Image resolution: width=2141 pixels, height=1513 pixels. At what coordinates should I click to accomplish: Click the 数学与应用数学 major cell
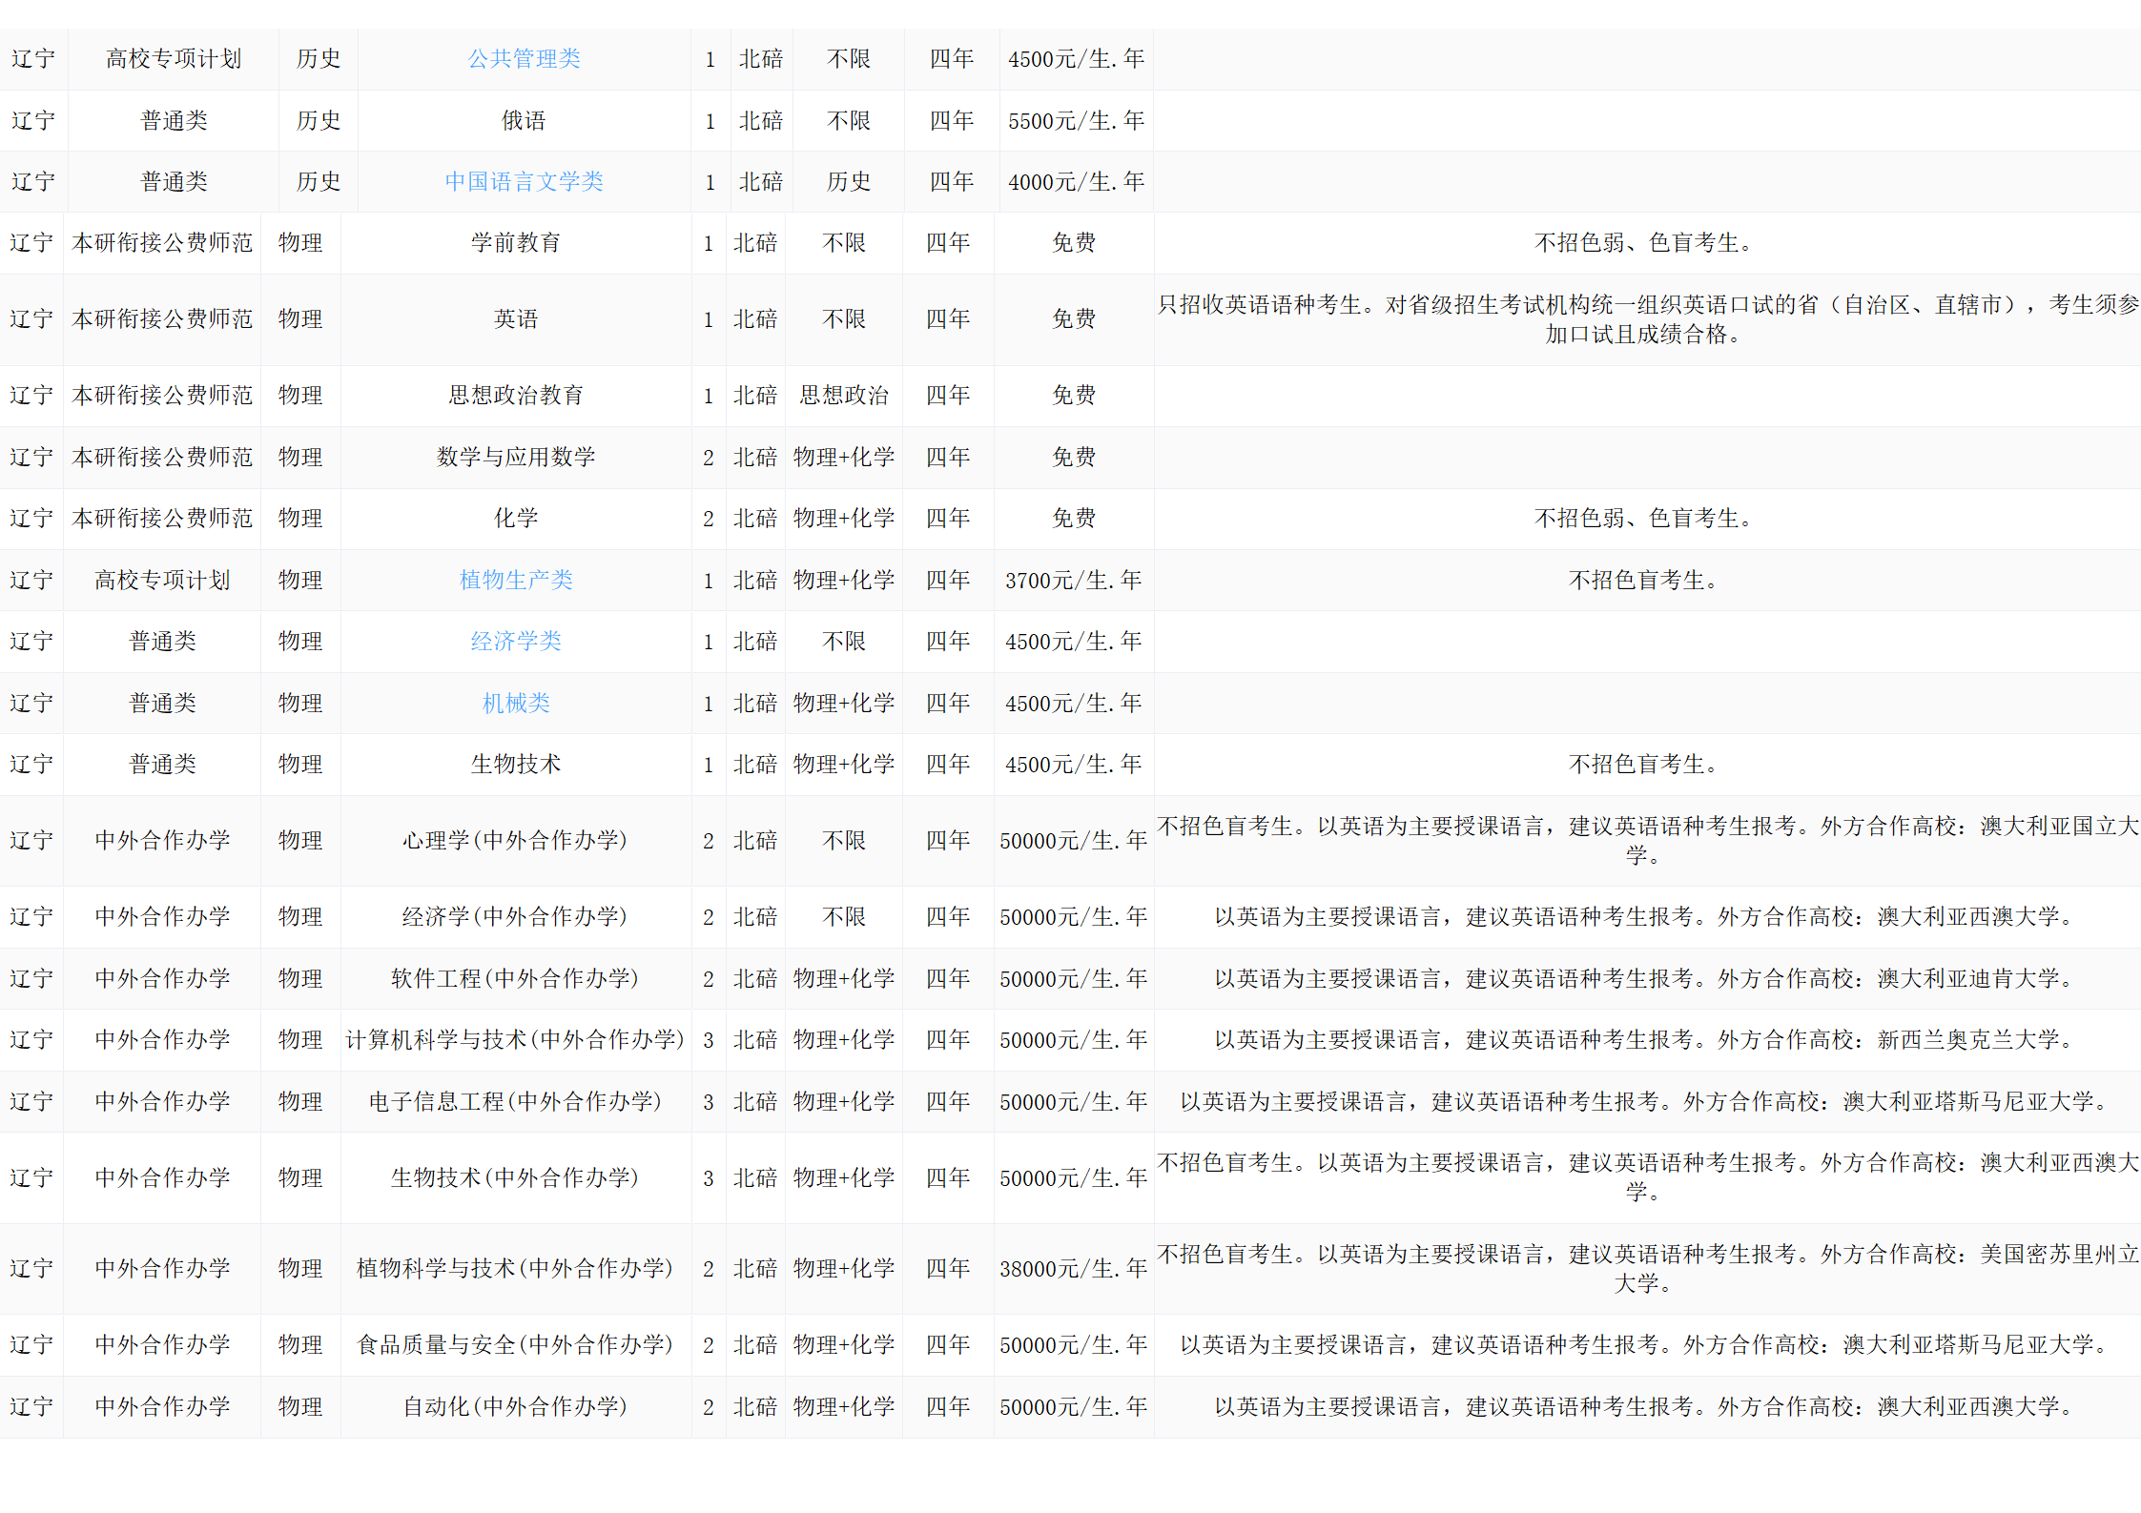tap(516, 457)
